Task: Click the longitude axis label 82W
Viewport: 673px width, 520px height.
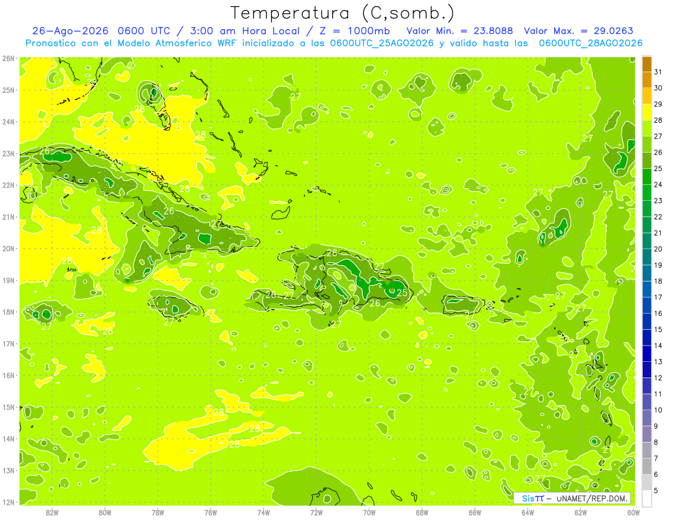Action: 52,512
